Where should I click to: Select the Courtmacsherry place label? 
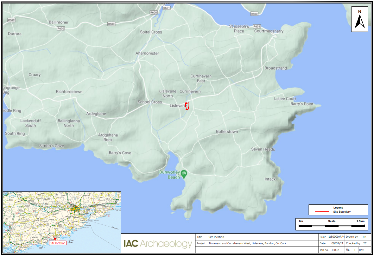coord(269,31)
